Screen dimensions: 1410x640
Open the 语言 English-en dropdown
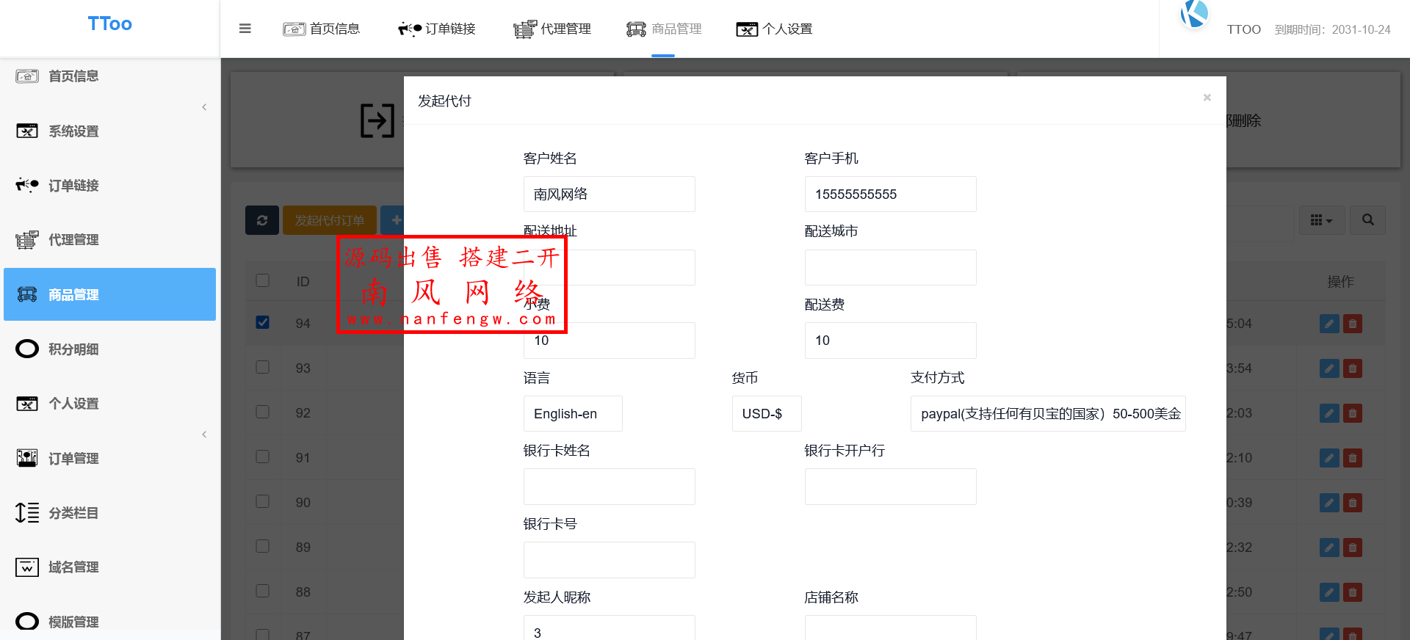(573, 414)
